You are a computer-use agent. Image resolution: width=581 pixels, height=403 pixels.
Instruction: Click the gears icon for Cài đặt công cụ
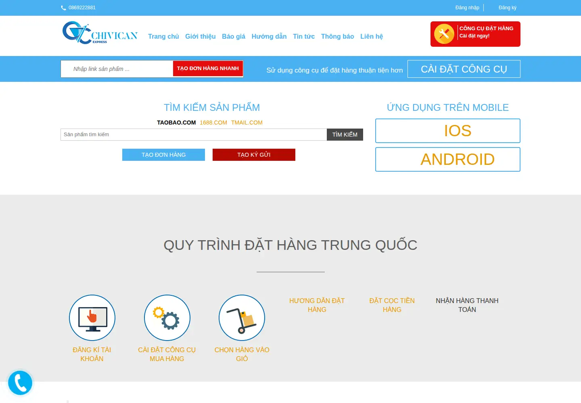coord(167,318)
